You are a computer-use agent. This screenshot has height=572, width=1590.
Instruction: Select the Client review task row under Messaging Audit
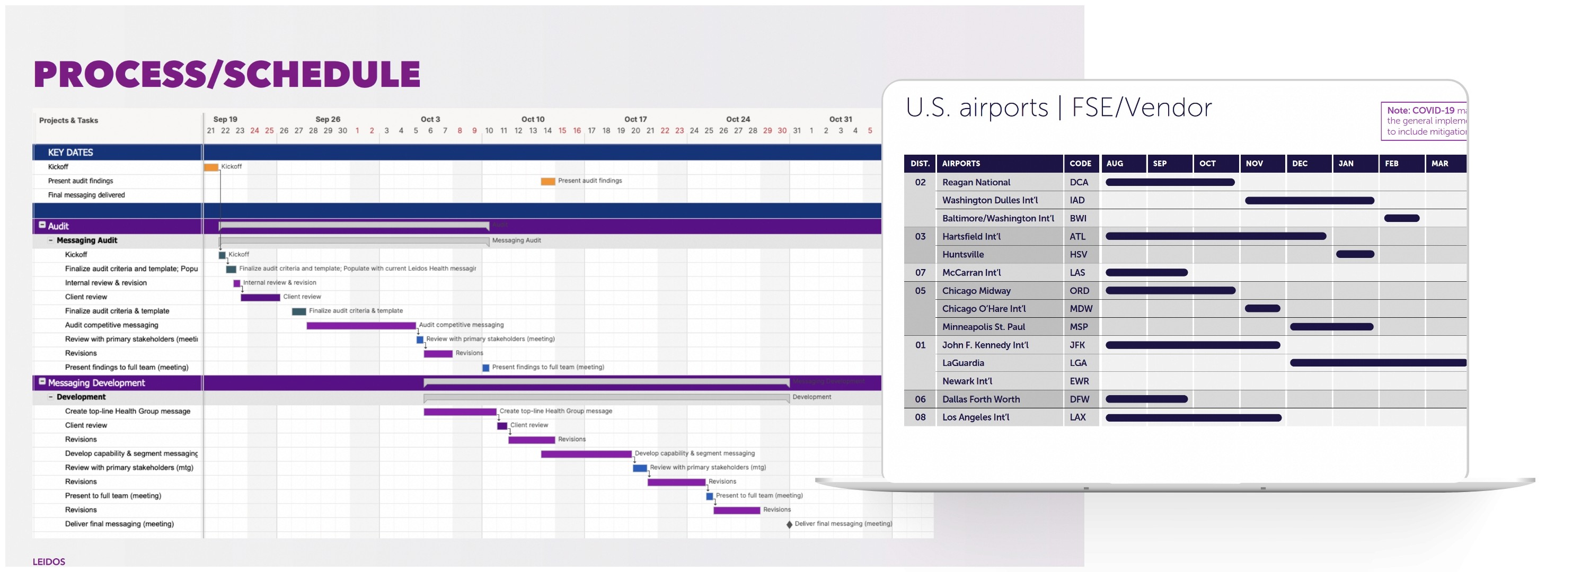[x=86, y=297]
